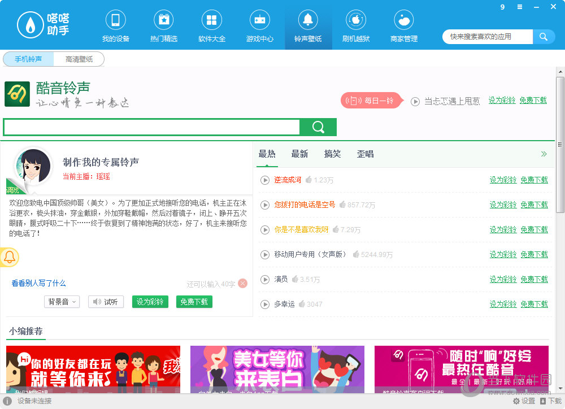Open 刷机越狱 jailbreak section
The width and height of the screenshot is (565, 409).
(355, 27)
